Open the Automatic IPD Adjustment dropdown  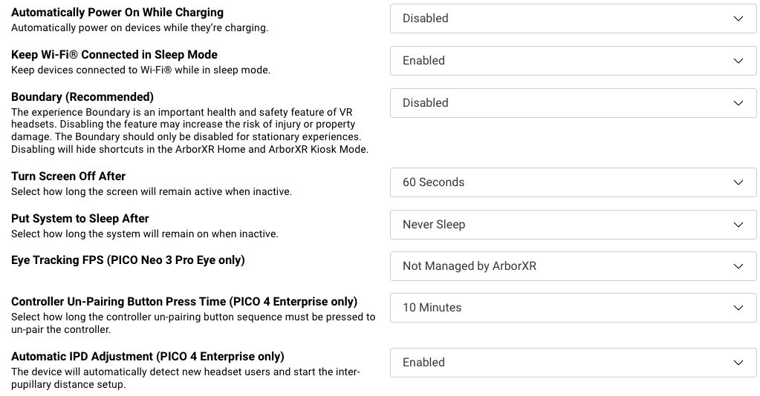pyautogui.click(x=573, y=362)
